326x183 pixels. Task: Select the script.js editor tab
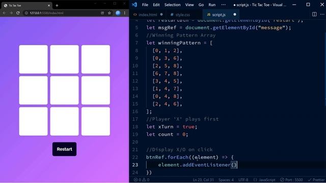click(x=219, y=15)
